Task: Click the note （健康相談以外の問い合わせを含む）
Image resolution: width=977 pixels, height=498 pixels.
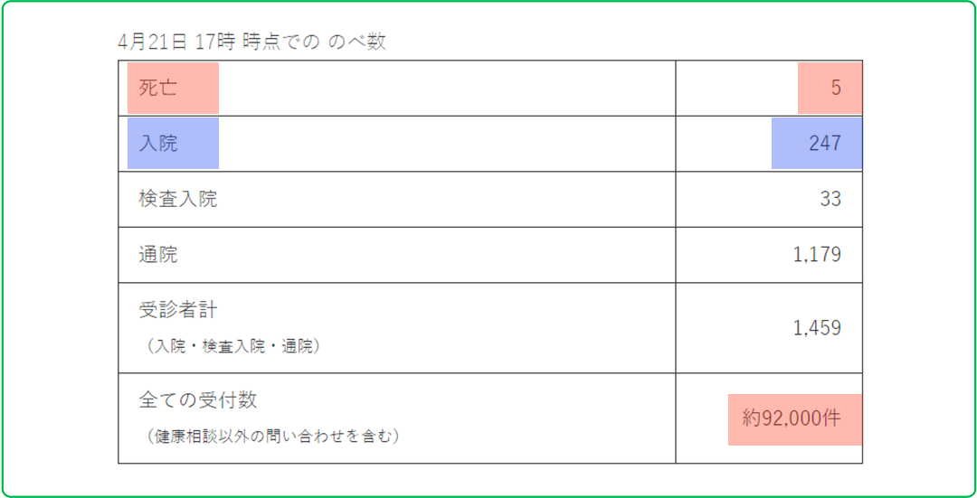Action: pos(271,437)
